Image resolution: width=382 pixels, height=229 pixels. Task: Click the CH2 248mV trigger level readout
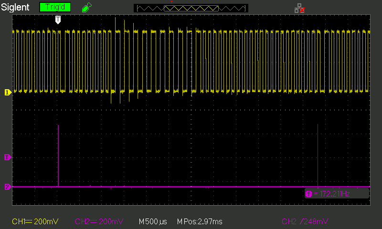pos(305,221)
